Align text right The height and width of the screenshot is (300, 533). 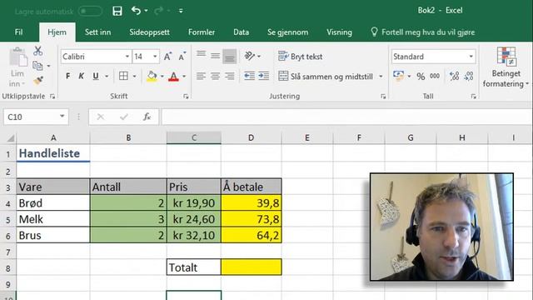coord(230,76)
